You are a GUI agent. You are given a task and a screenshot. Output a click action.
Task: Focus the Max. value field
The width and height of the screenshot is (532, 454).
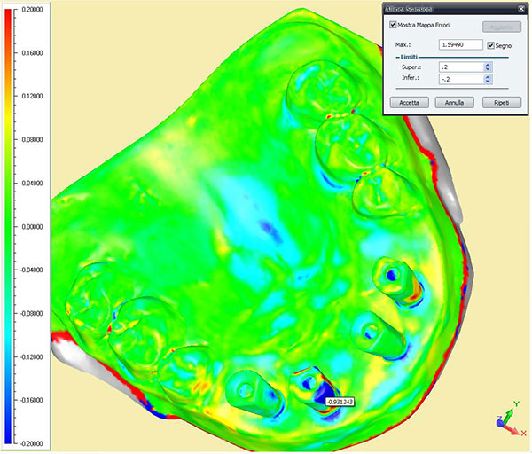[460, 45]
